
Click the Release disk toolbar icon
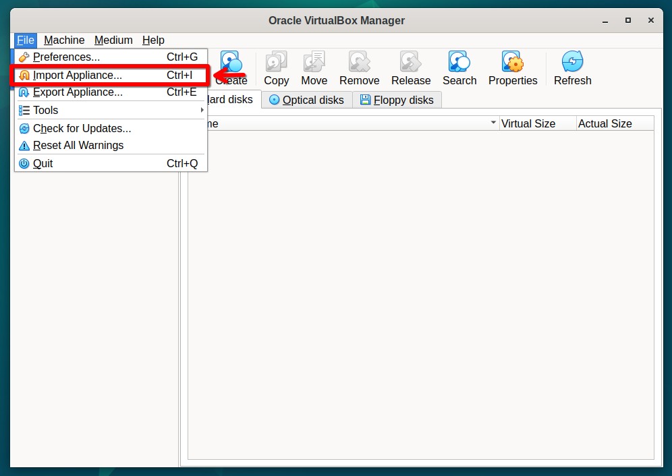coord(411,62)
